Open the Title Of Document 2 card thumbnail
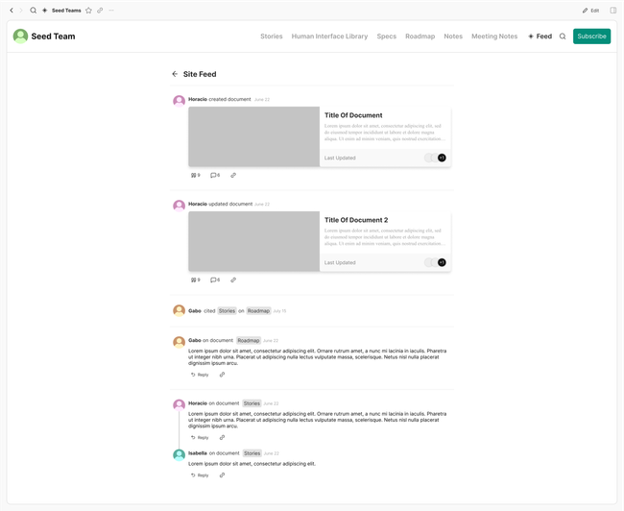 [x=253, y=241]
